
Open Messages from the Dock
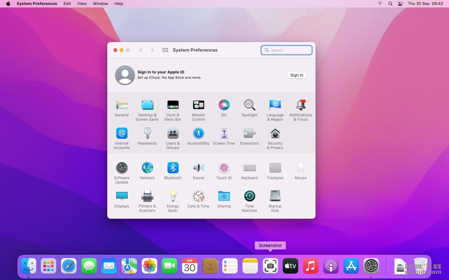point(89,266)
